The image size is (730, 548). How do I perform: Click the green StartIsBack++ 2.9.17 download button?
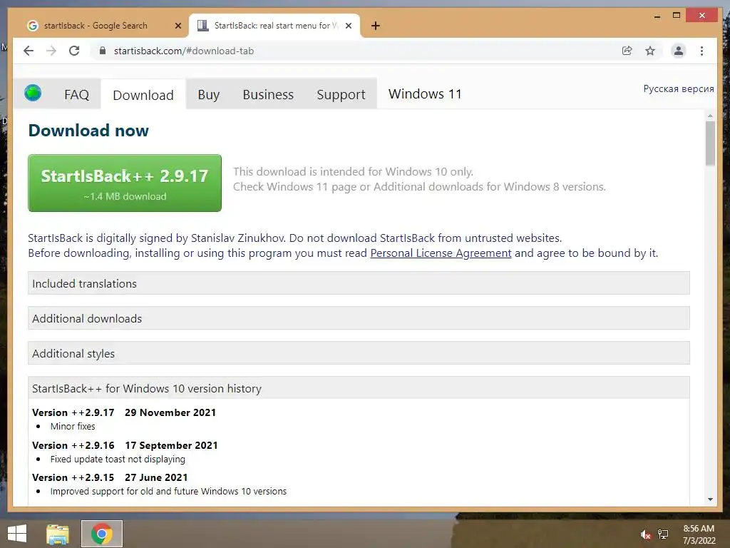125,183
